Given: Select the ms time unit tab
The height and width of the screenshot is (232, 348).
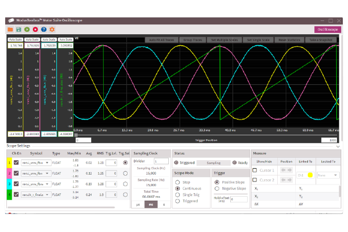Looking at the screenshot, I should click(x=151, y=204).
